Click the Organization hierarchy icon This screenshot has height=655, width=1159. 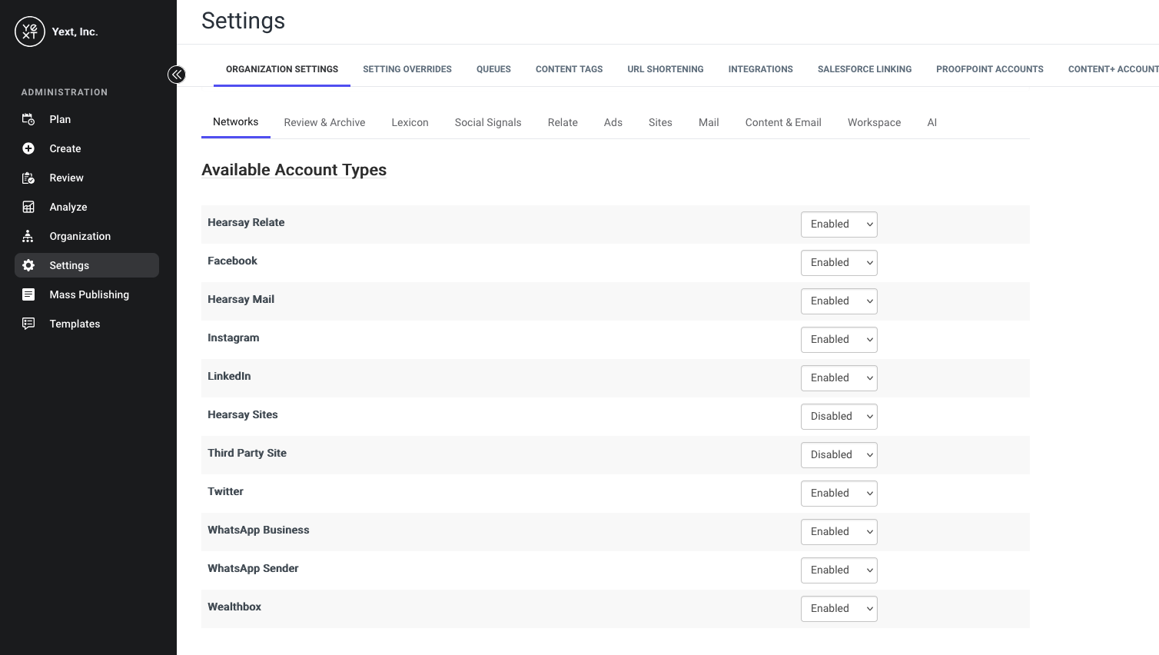[x=28, y=236]
